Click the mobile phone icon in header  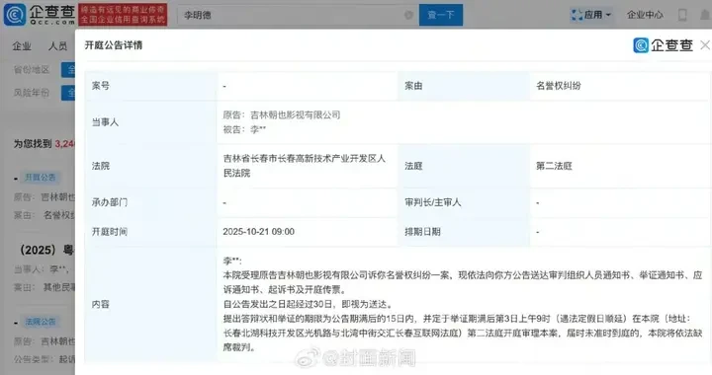[682, 15]
